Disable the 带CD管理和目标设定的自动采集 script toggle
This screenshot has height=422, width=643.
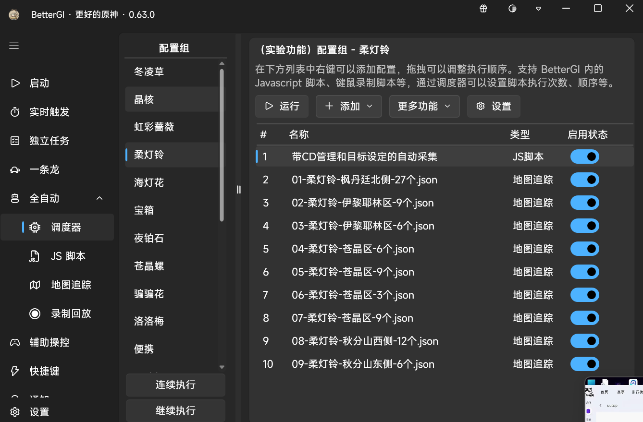click(x=585, y=157)
